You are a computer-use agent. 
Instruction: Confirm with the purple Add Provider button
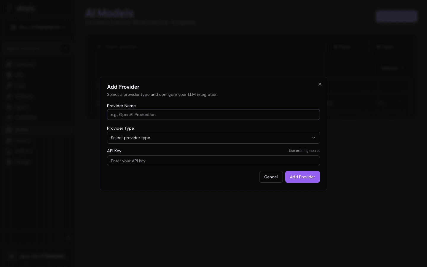coord(302,177)
